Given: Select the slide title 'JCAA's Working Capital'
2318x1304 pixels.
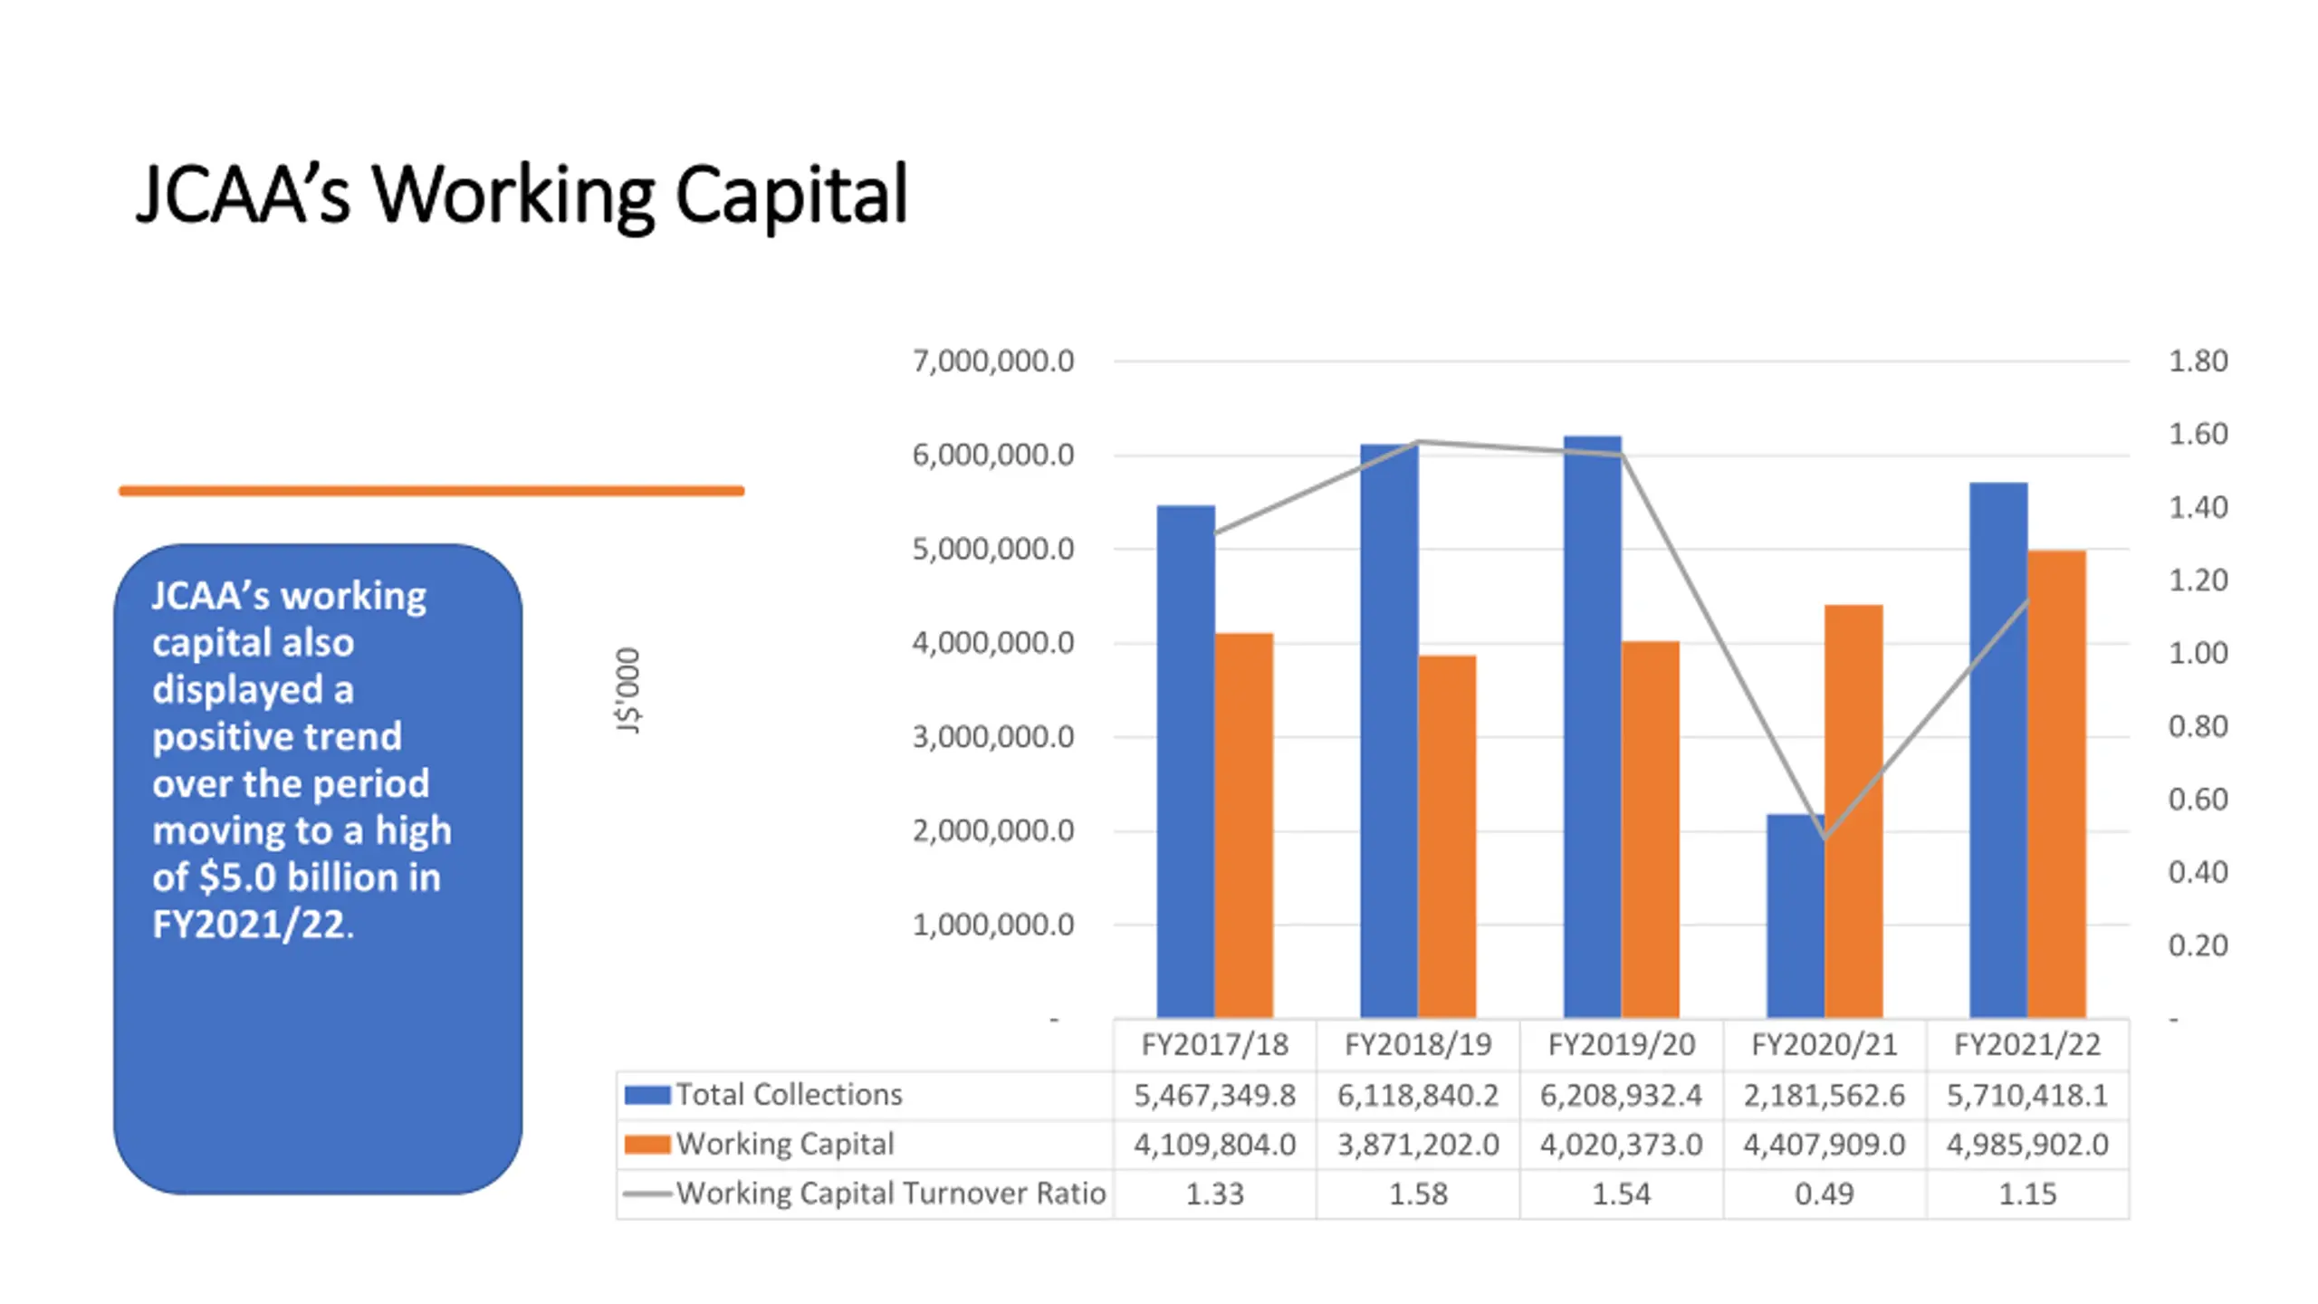Looking at the screenshot, I should (522, 196).
